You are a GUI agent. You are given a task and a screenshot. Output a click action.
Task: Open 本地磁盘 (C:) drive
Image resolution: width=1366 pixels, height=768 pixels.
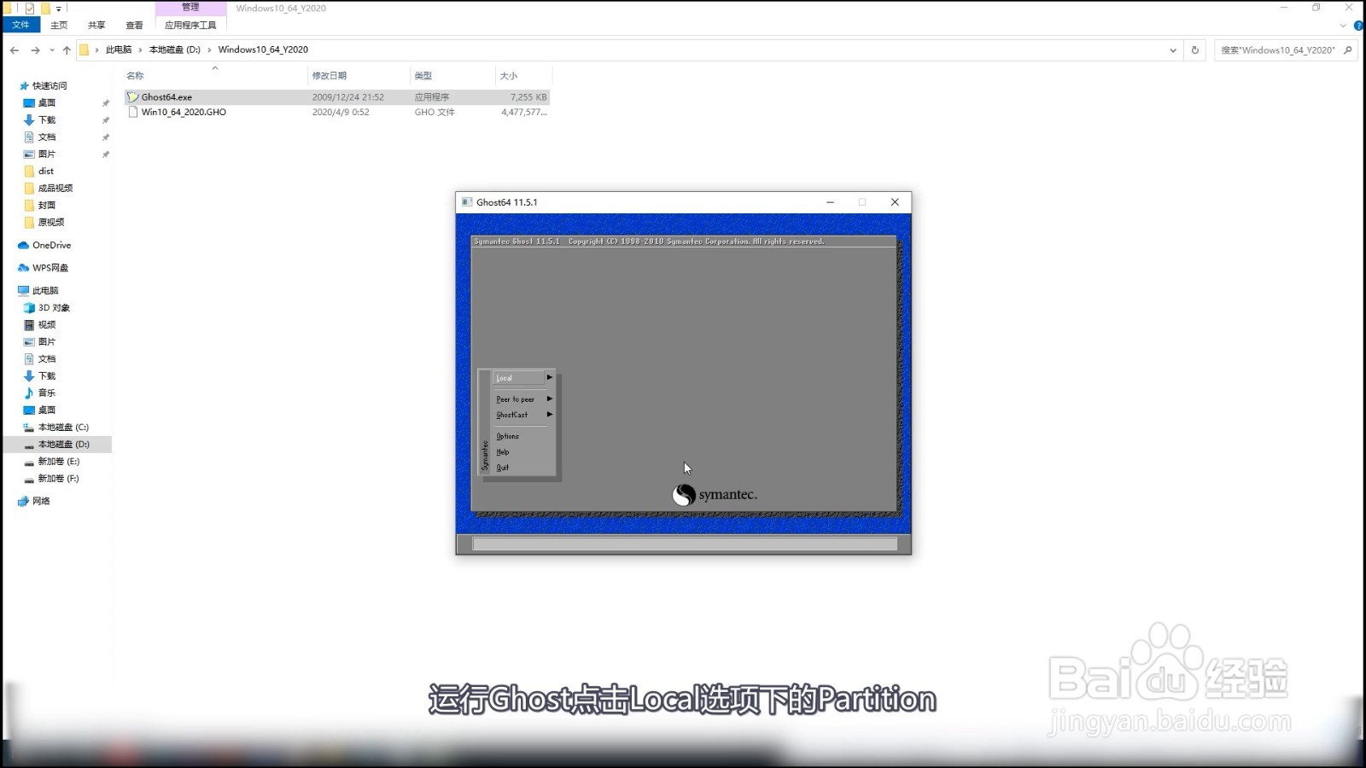coord(63,427)
